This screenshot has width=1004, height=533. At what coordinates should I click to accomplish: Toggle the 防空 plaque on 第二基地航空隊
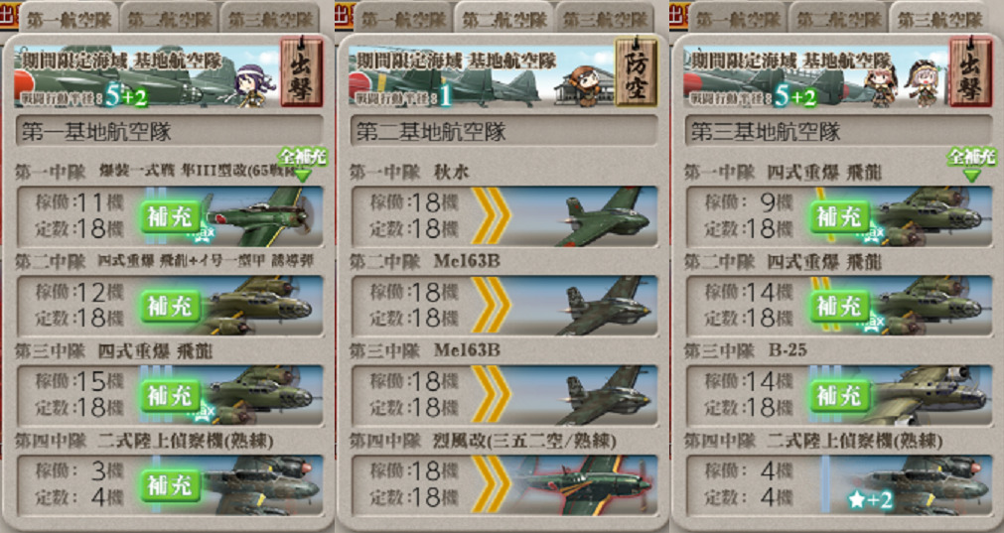click(636, 72)
